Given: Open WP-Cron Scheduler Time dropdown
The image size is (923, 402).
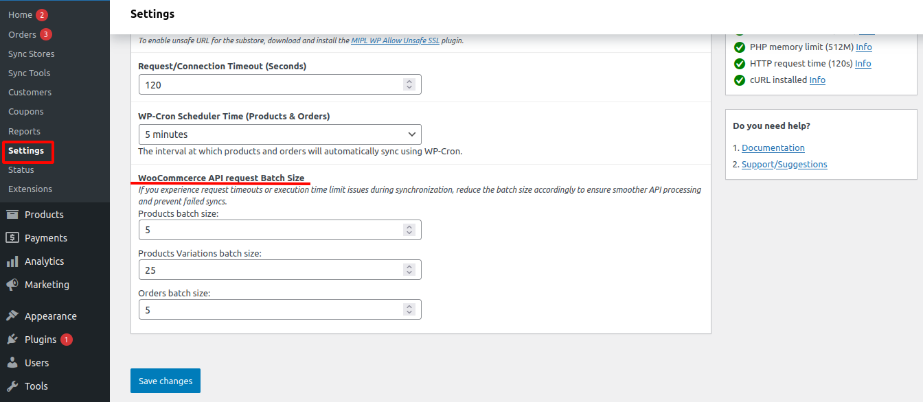Looking at the screenshot, I should [280, 134].
